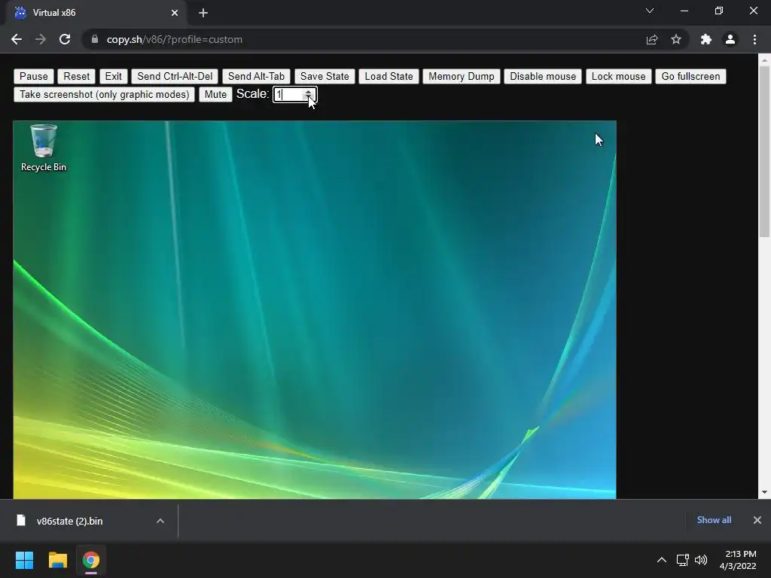Expand options for v86state (2).bin download

click(x=160, y=521)
